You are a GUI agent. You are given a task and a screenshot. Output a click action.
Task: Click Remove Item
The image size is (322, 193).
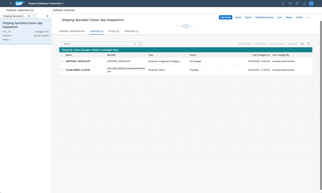(277, 44)
